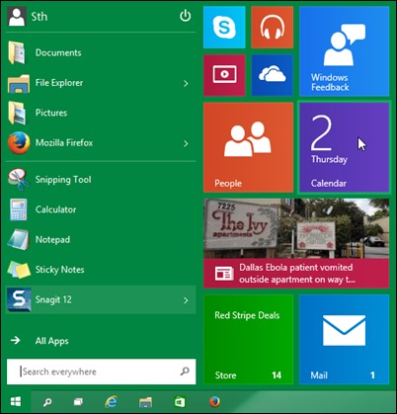Open Search from the taskbar magnifier icon

(47, 402)
